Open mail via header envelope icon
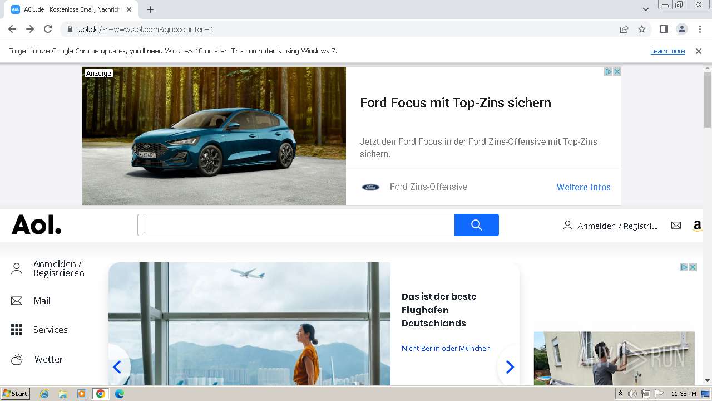Screen dimensions: 712x401 676,225
